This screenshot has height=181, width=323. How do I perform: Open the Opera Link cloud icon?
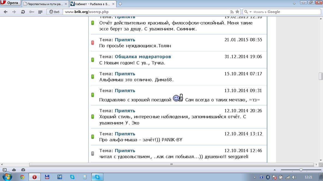(14, 170)
